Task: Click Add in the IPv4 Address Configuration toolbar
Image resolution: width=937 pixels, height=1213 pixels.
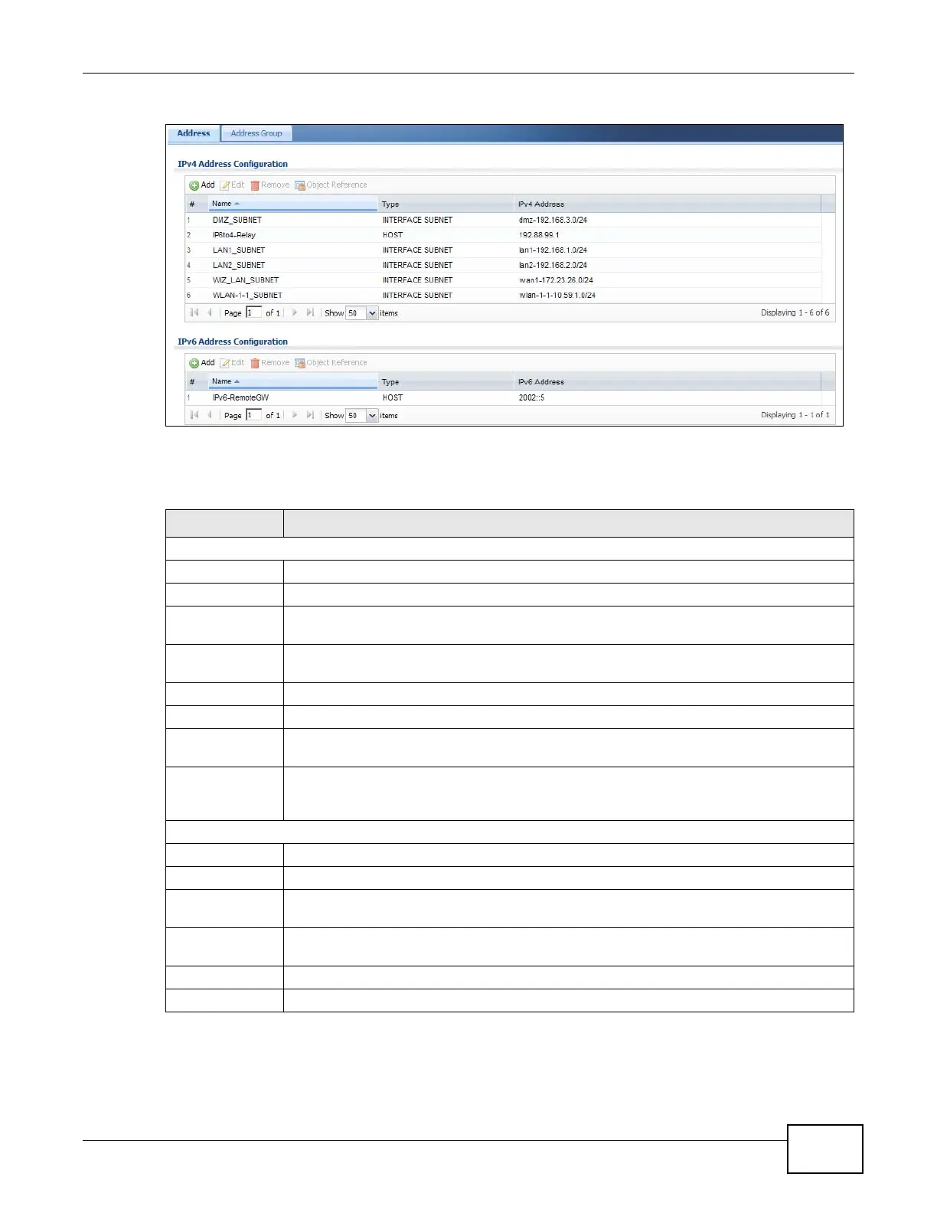Action: point(202,185)
